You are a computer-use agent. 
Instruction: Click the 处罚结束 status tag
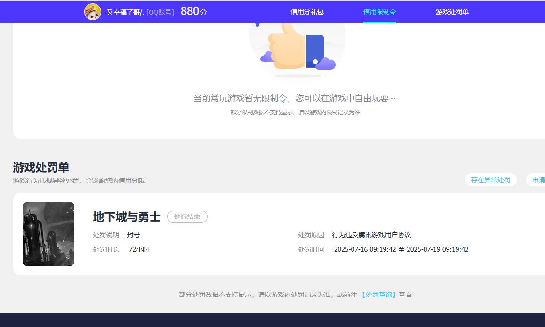point(187,217)
